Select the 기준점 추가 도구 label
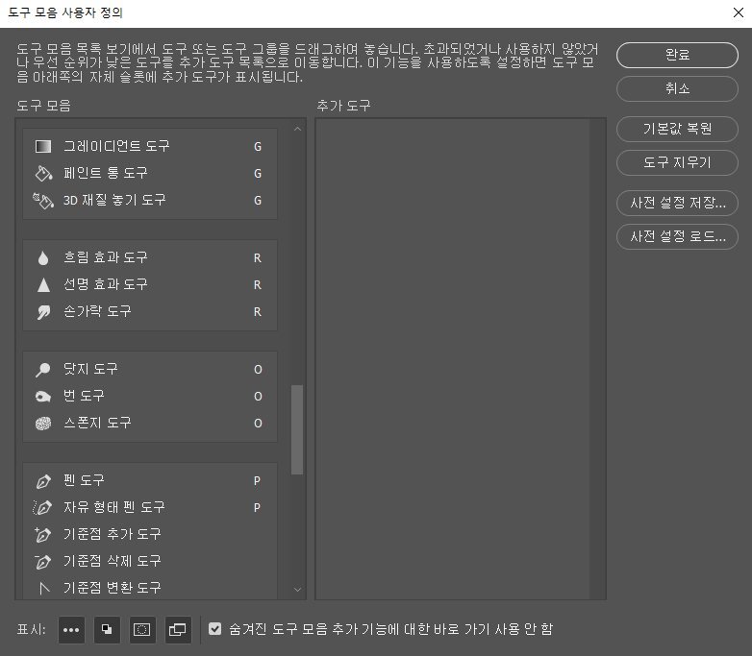 (113, 534)
